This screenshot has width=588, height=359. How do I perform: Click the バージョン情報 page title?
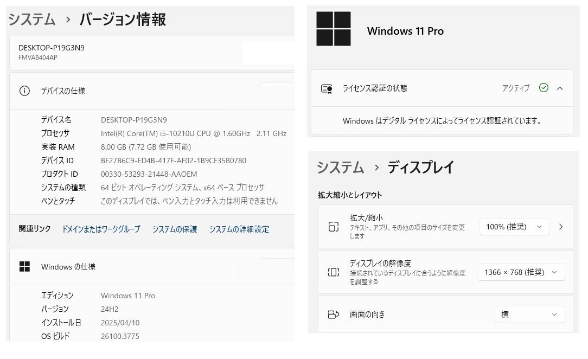(123, 20)
